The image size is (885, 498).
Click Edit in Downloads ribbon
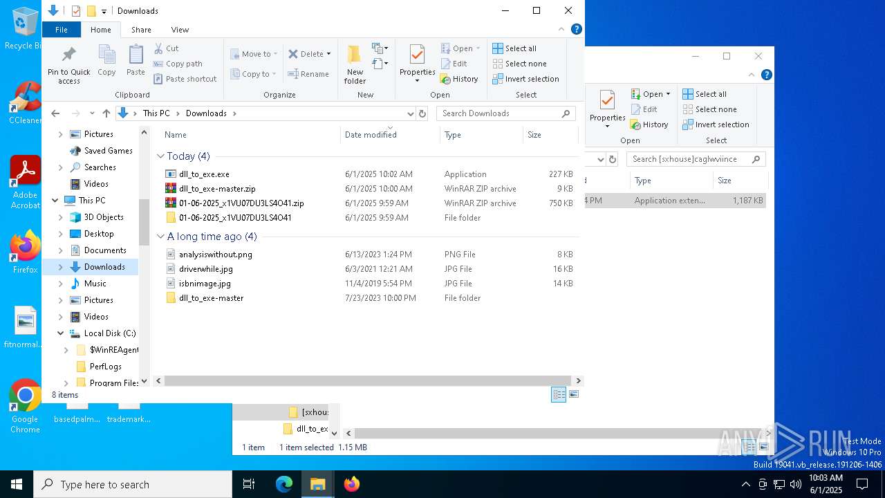click(x=454, y=64)
